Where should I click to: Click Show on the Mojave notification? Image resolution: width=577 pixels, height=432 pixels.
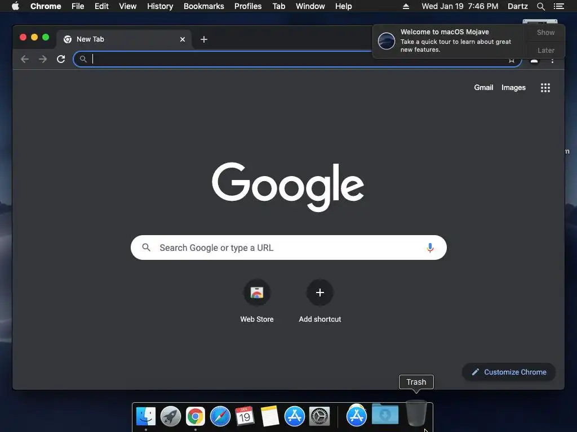(545, 32)
